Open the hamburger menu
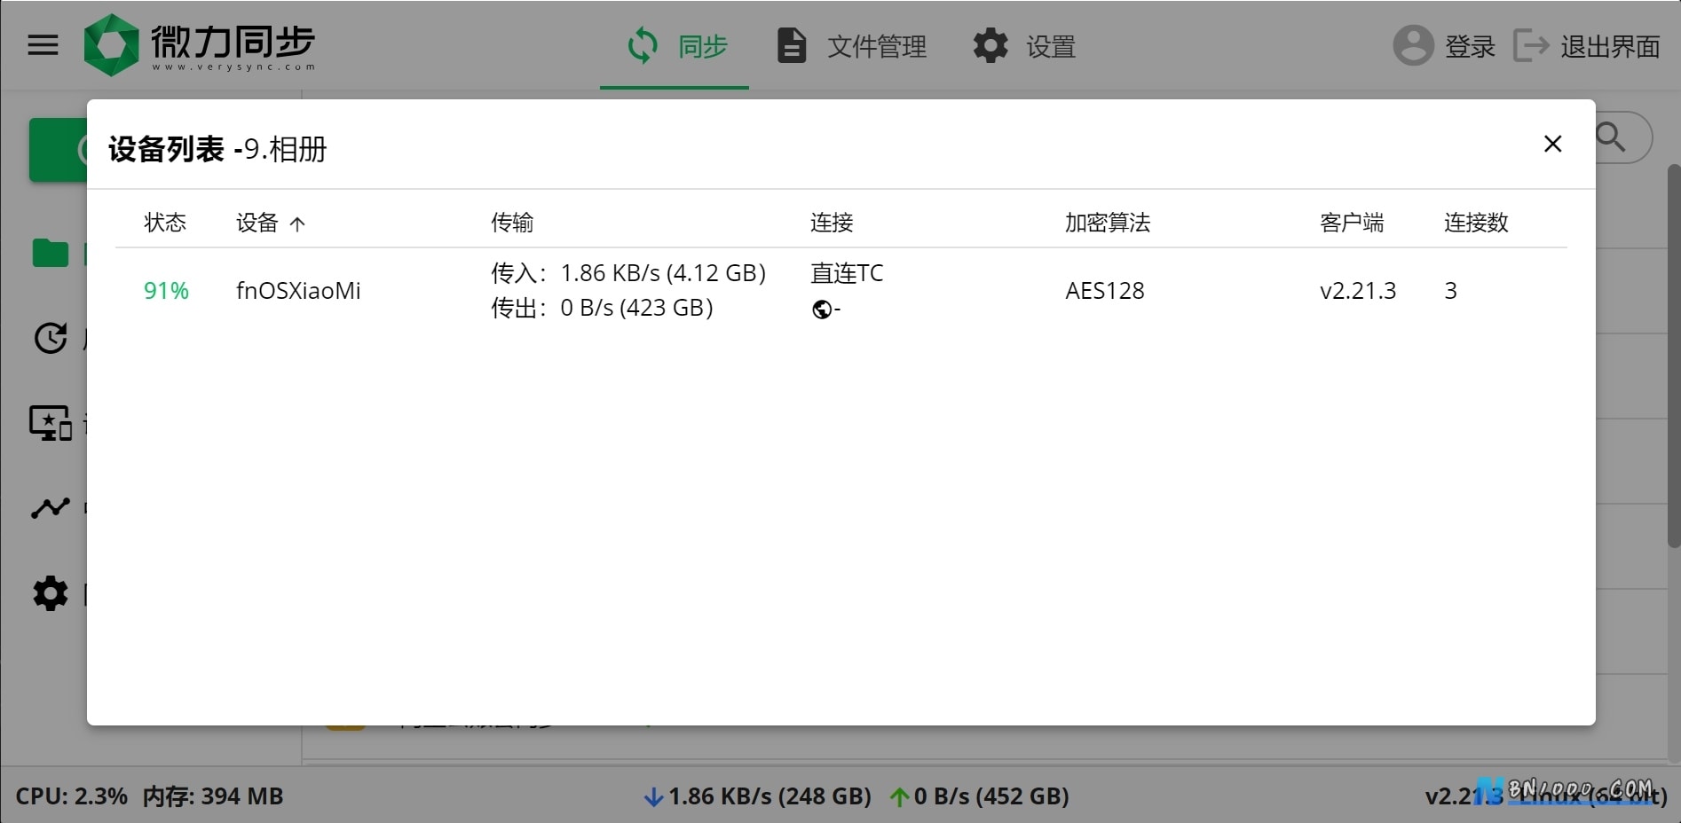 click(x=43, y=45)
